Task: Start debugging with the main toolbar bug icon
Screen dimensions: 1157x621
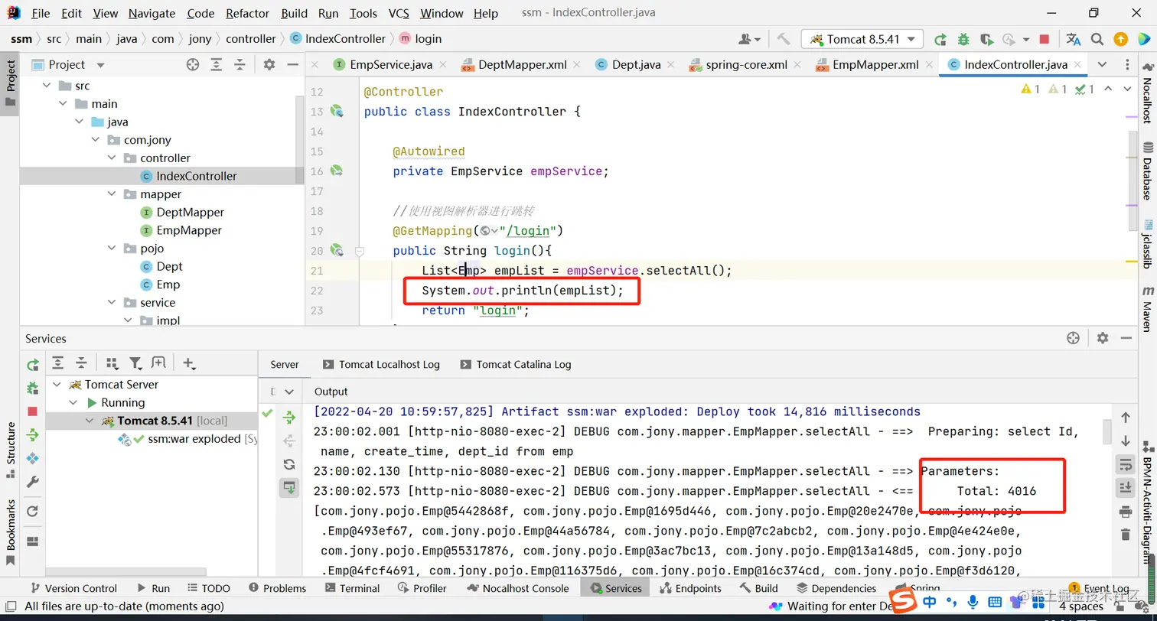Action: [963, 39]
